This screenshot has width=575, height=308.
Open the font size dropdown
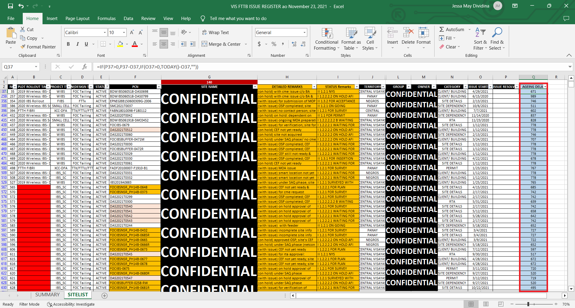click(124, 32)
